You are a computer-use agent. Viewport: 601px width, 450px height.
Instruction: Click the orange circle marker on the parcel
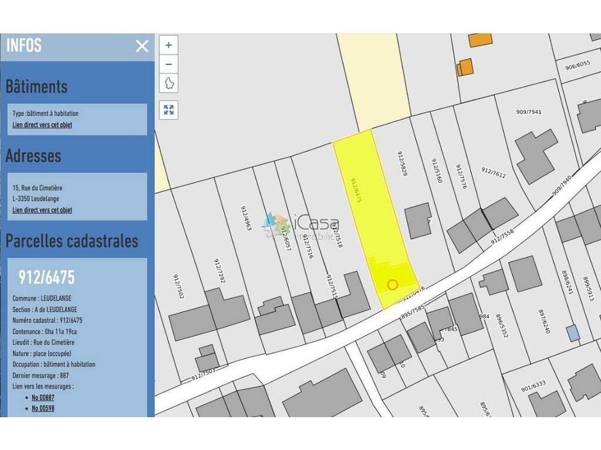tap(393, 285)
